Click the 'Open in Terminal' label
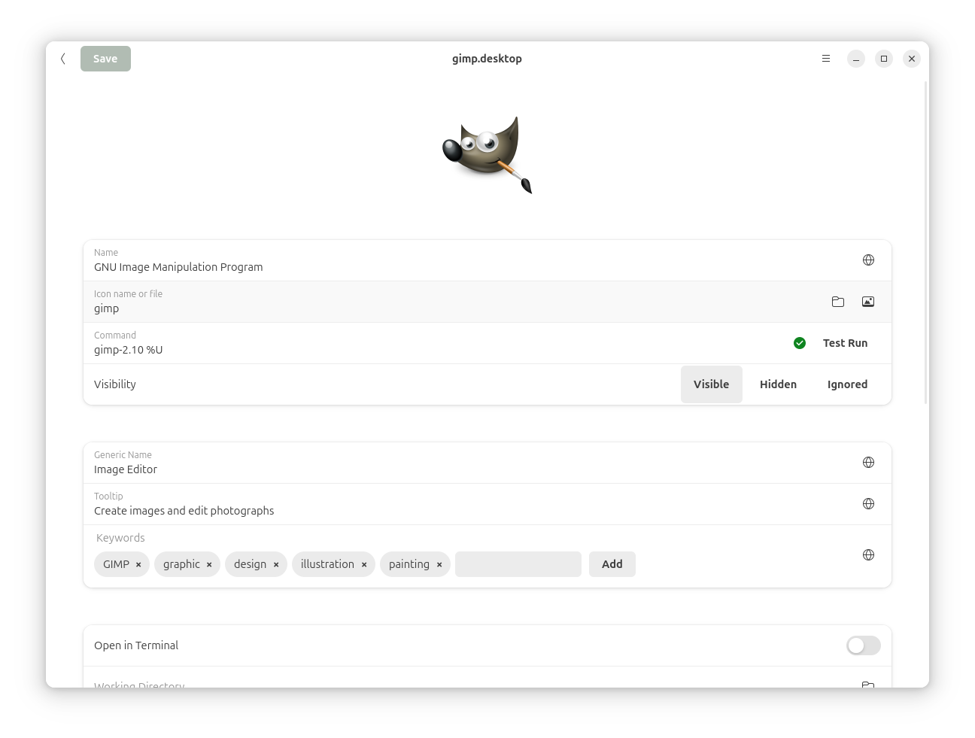 (136, 645)
